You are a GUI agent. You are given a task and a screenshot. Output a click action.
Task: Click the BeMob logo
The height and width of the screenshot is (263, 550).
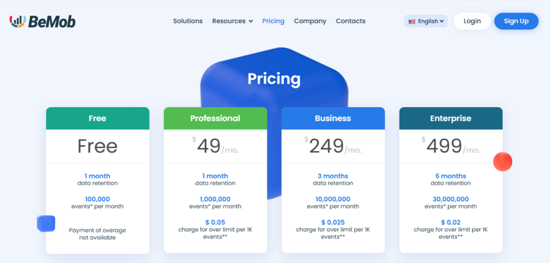[42, 21]
